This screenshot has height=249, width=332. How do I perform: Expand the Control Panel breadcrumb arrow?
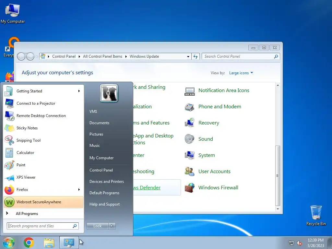coord(79,56)
